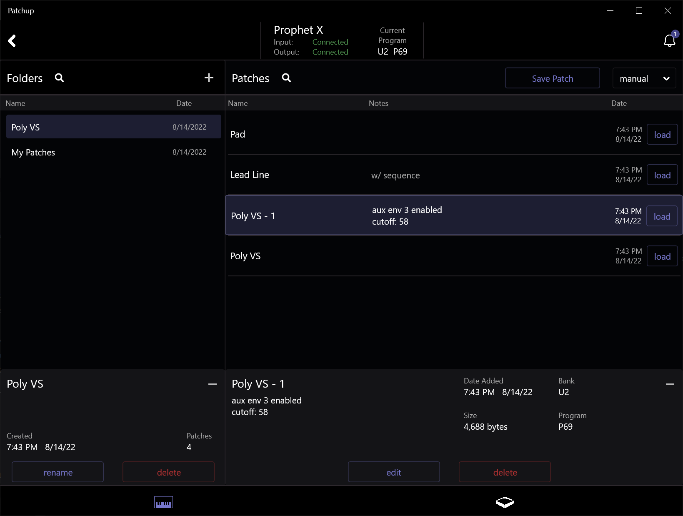
Task: Minimize the Patchup window
Action: tap(610, 11)
